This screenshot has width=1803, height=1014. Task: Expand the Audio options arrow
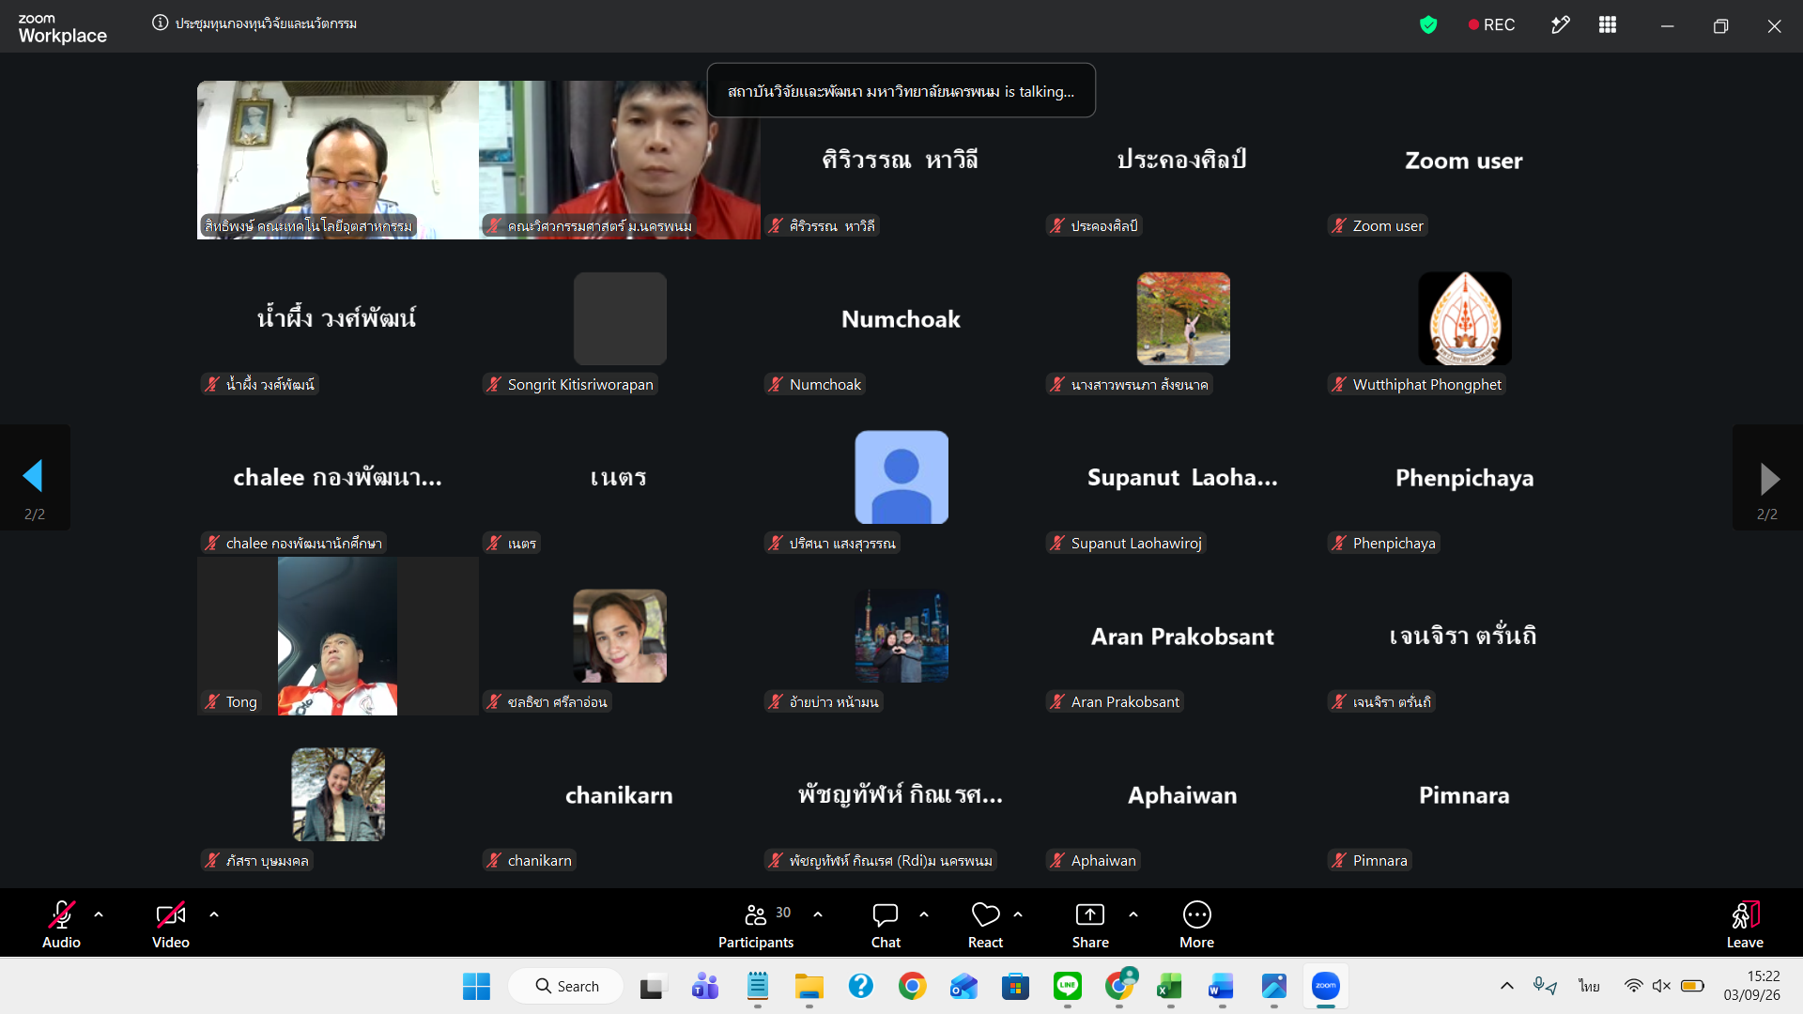99,914
